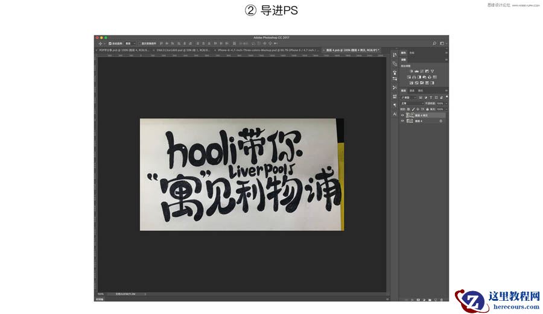Screen dimensions: 543x314
Task: Select the top copy layer thumbnail
Action: [410, 115]
